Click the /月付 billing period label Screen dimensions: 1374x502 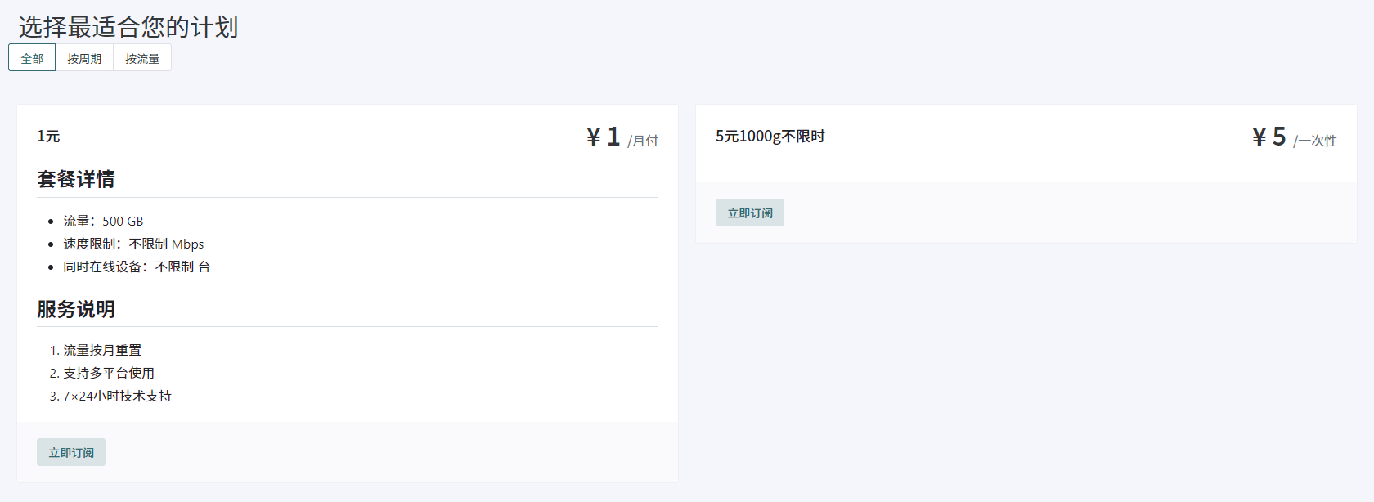643,141
